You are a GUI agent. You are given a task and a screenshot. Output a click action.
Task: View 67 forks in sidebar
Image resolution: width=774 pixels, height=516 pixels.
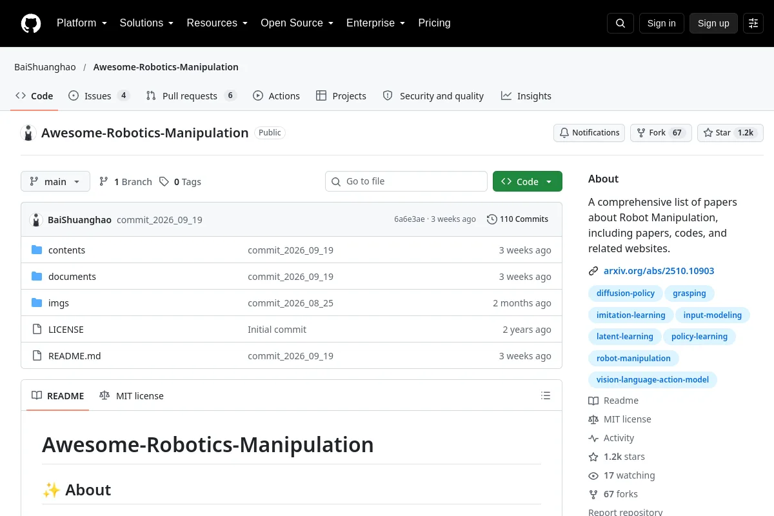[613, 494]
